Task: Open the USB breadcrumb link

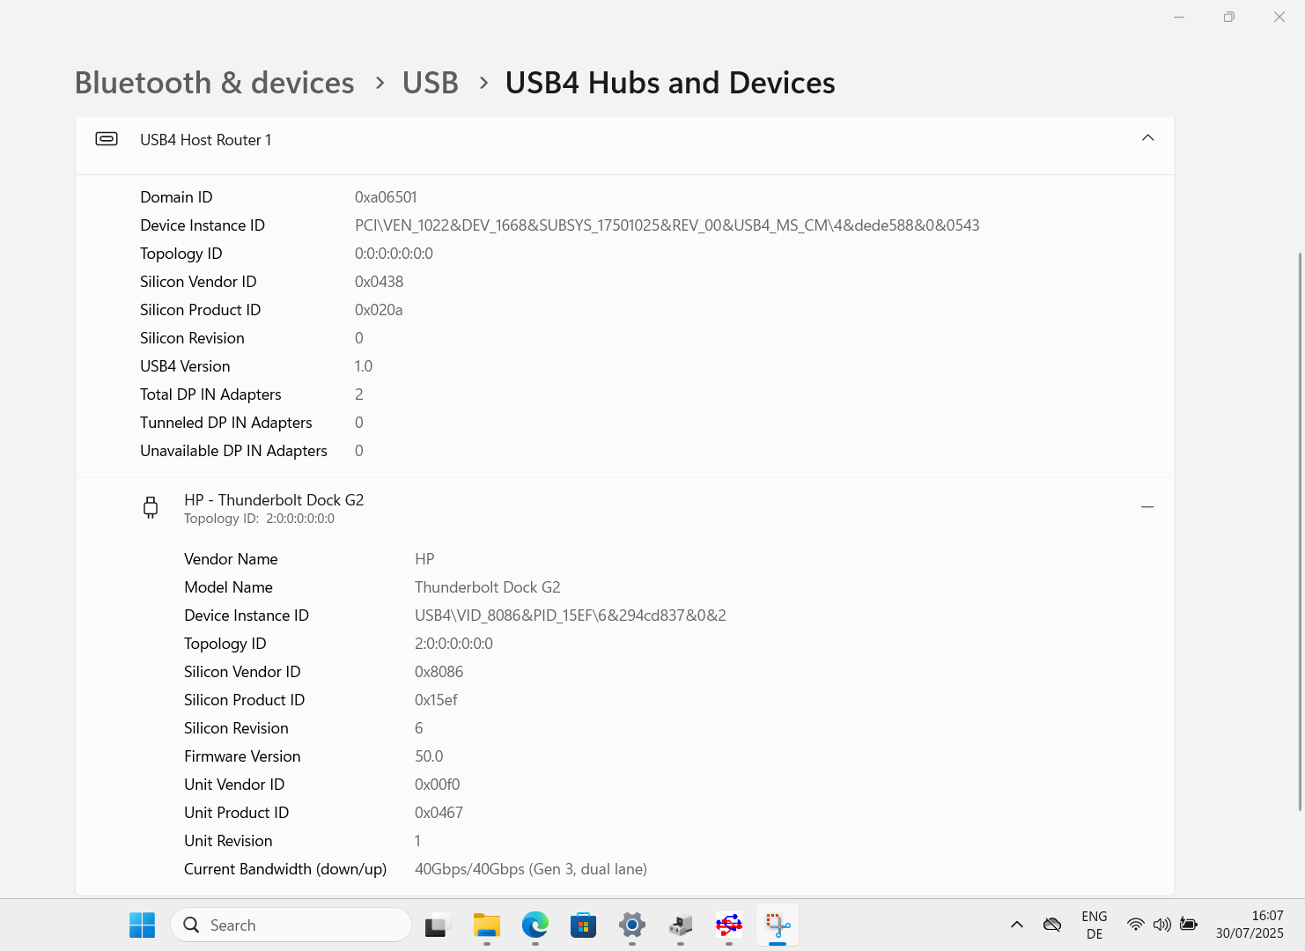Action: [x=430, y=83]
